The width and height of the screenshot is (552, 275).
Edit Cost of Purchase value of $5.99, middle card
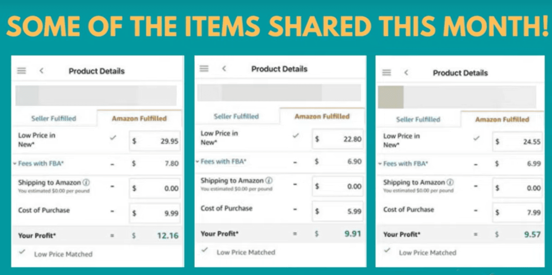337,211
